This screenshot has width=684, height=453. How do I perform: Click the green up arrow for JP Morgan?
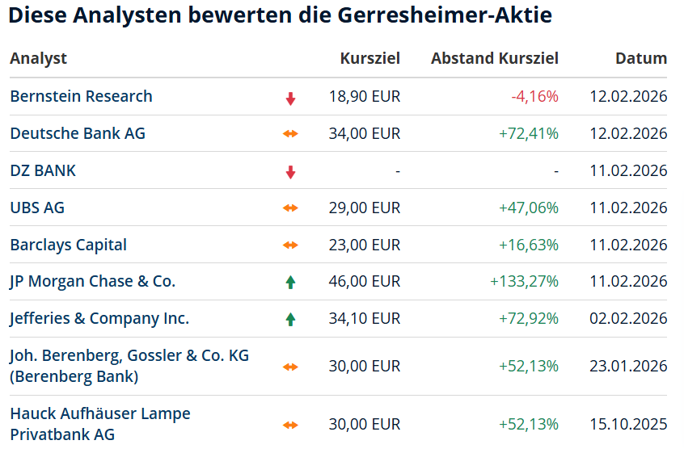(x=290, y=282)
